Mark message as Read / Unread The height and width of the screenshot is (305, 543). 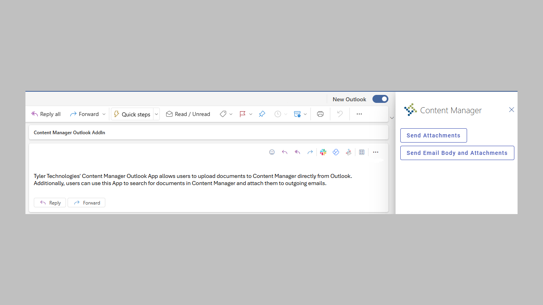(x=188, y=114)
